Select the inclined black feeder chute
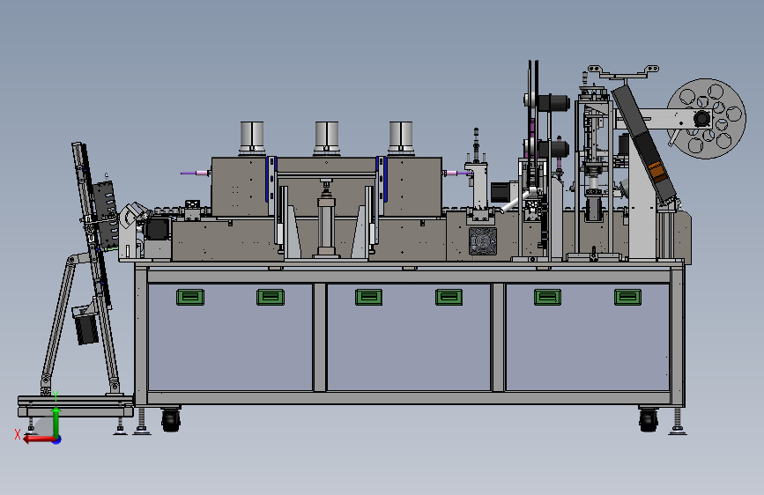 click(x=644, y=144)
